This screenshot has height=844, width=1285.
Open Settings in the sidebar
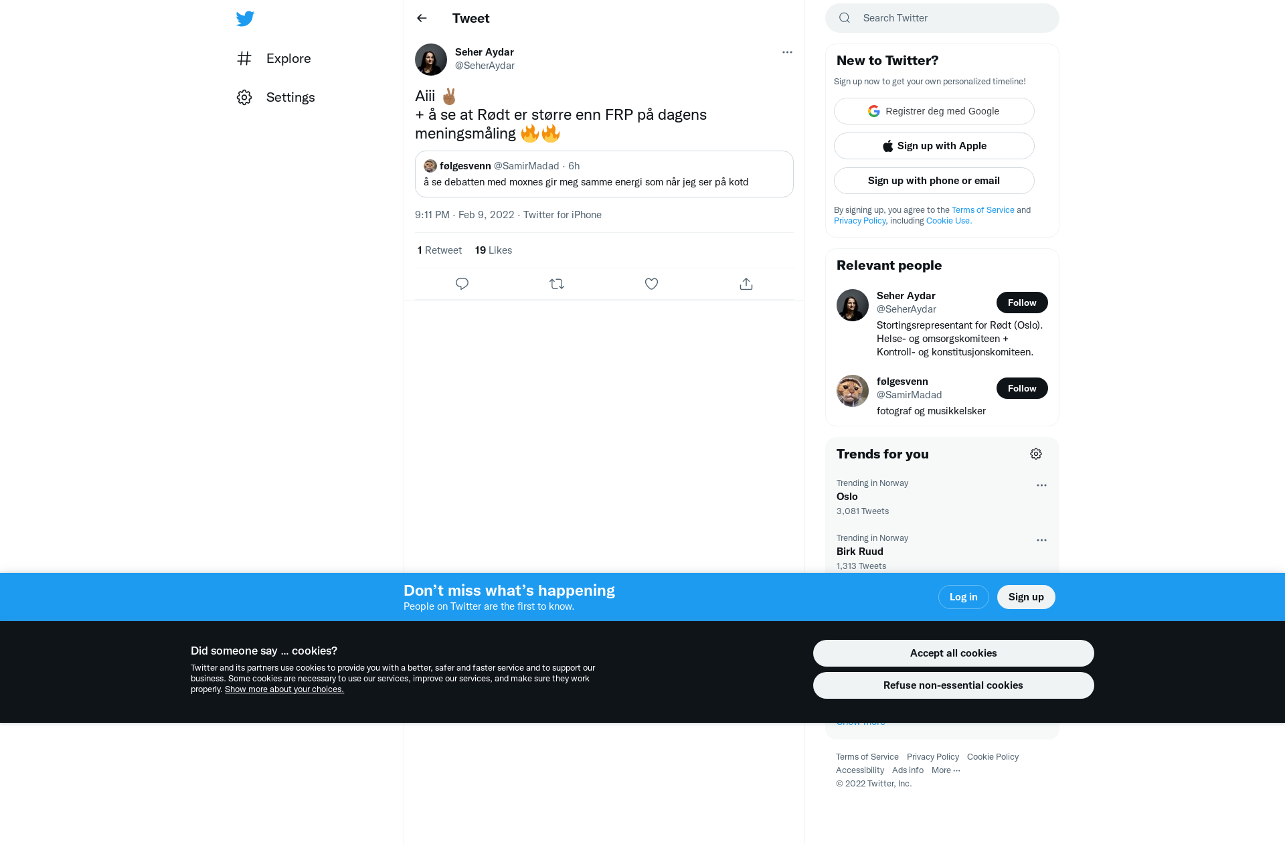(276, 97)
